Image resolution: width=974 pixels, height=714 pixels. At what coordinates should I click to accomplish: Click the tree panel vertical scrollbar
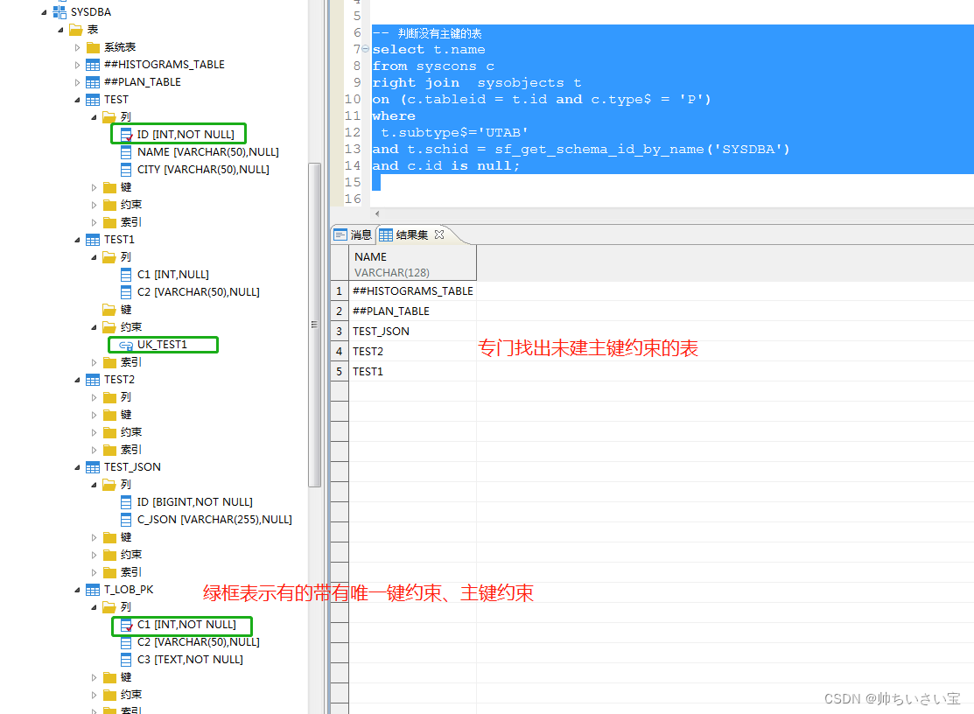click(314, 325)
